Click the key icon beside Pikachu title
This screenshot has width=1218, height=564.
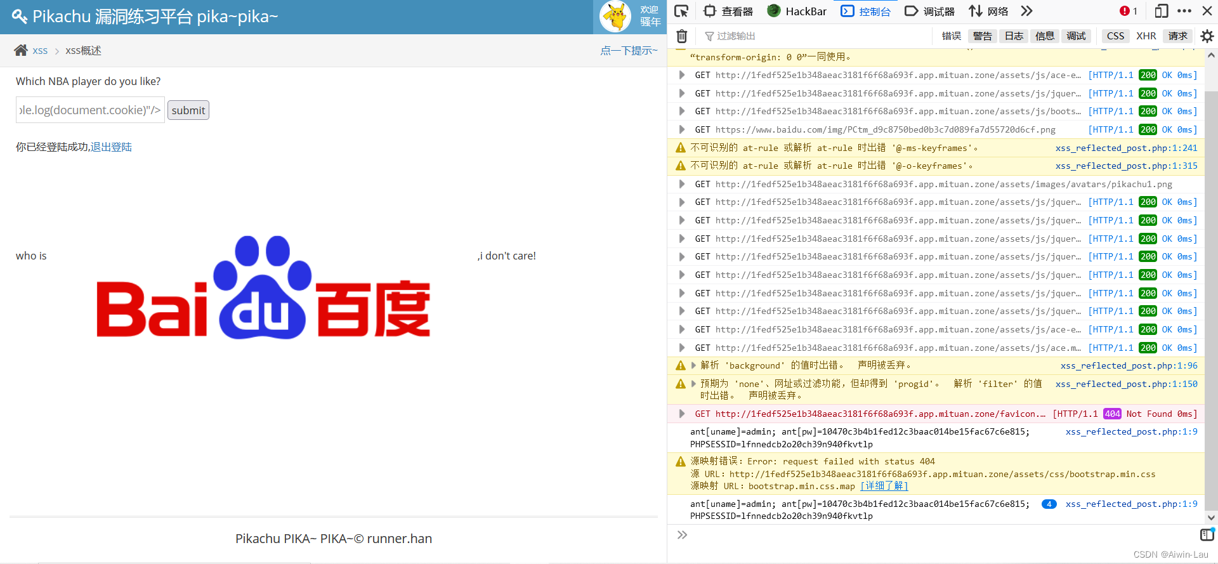click(20, 16)
